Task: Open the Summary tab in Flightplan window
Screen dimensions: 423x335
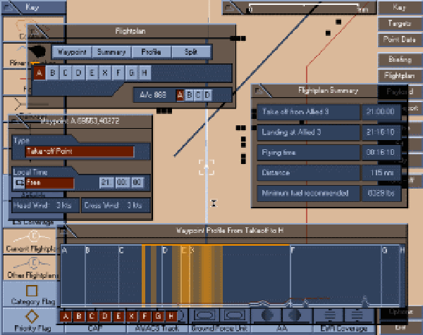Action: point(111,52)
